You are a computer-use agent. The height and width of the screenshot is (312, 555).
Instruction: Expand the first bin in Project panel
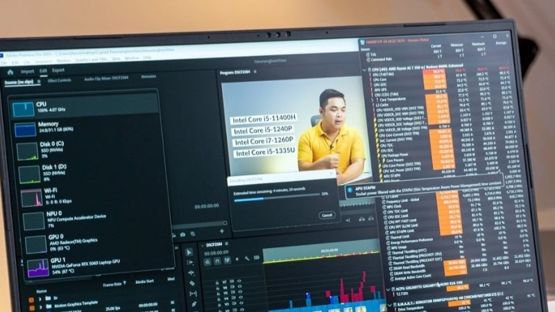tap(40, 299)
